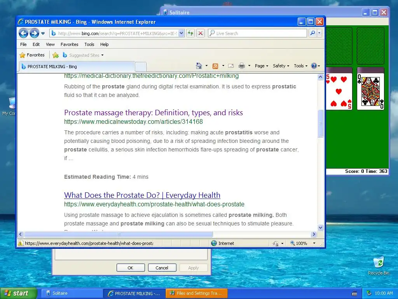Open the View menu
Screen dimensions: 398x299
pos(50,44)
